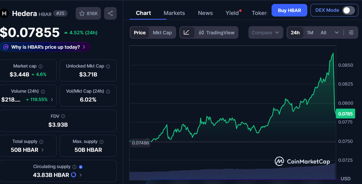Open the Compare dropdown
Viewport: 362px width, 184px height.
[266, 32]
